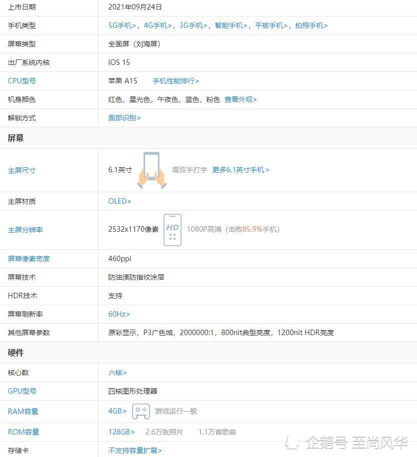This screenshot has width=417, height=457.
Task: Select the iOS 15 system text
Action: coord(119,62)
